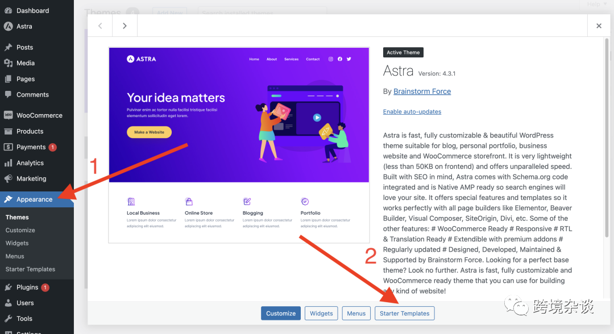Open the WooCommerce menu
The image size is (614, 334).
click(x=37, y=115)
